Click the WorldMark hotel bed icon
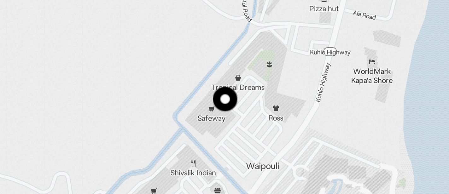This screenshot has height=194, width=449. pyautogui.click(x=372, y=61)
